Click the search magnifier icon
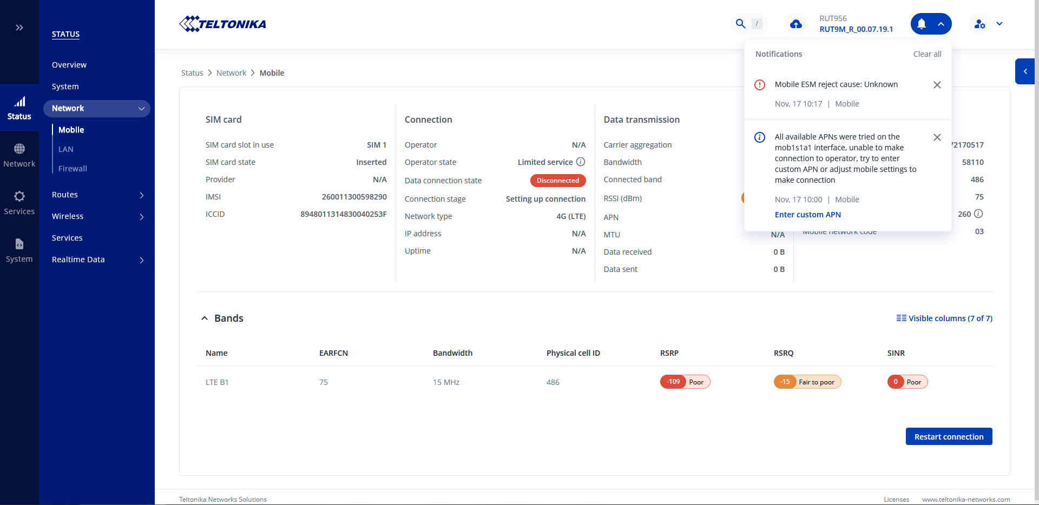Image resolution: width=1039 pixels, height=505 pixels. click(740, 24)
